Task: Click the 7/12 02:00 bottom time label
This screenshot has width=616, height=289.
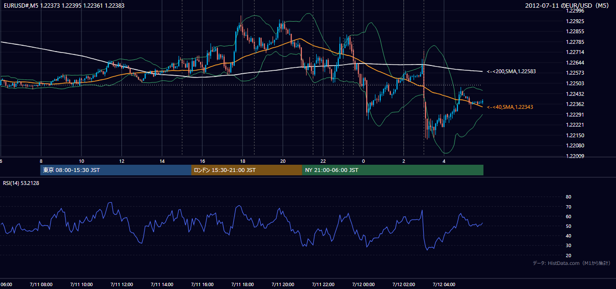Action: coord(404,284)
